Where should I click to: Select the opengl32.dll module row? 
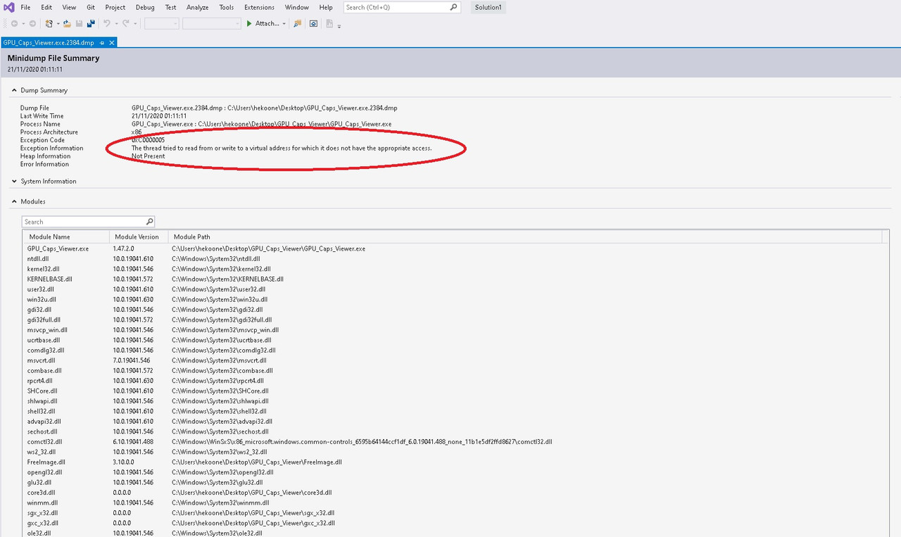pyautogui.click(x=455, y=472)
